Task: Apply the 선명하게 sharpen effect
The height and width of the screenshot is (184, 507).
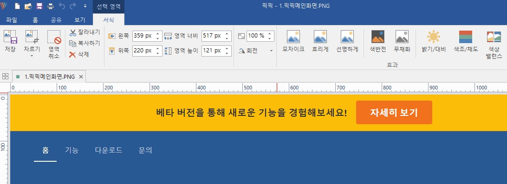Action: (x=347, y=41)
